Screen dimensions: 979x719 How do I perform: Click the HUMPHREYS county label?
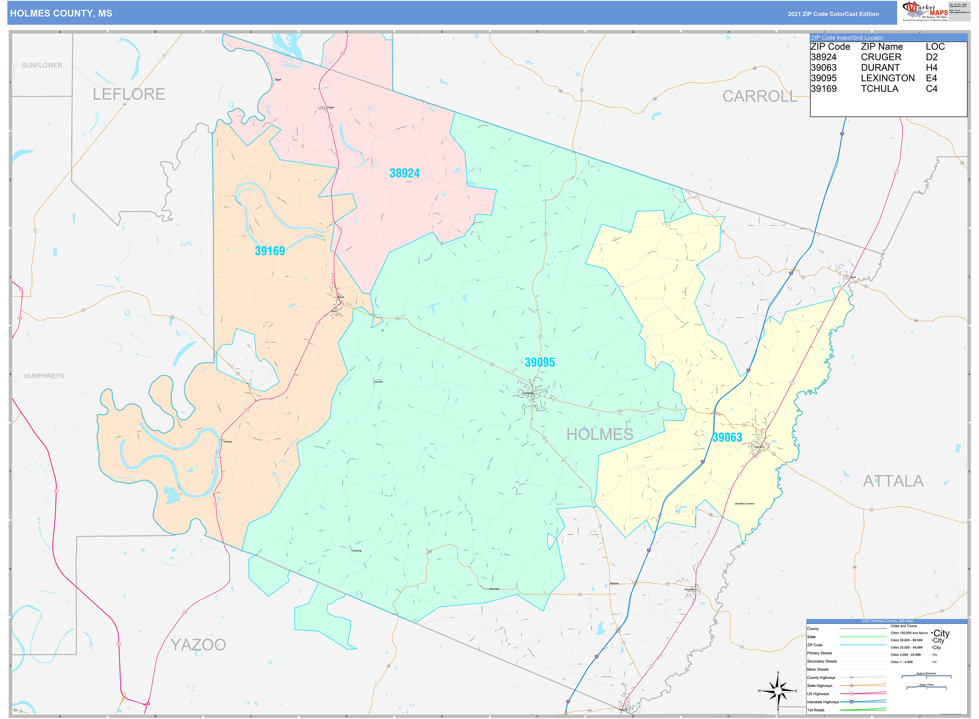[44, 376]
